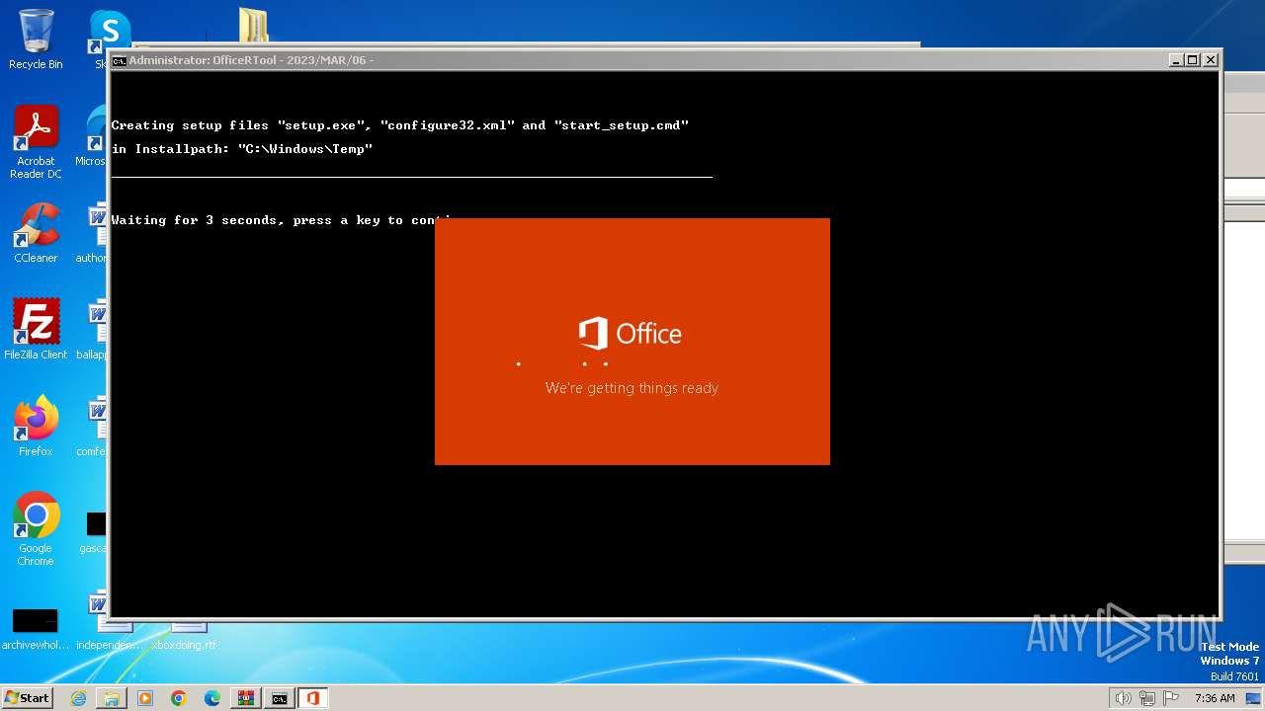
Task: Launch FileZilla Client desktop icon
Action: click(36, 329)
